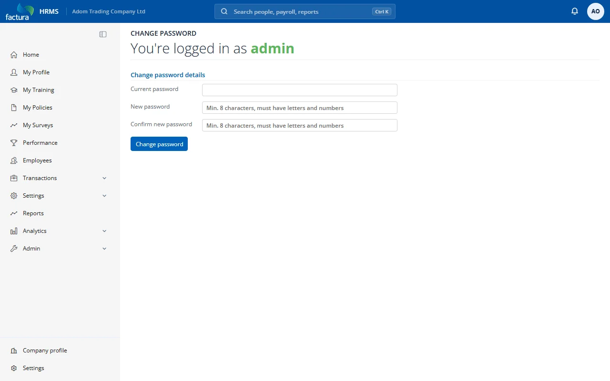Screen dimensions: 610x381
Task: Open Company profile link
Action: click(x=60, y=351)
